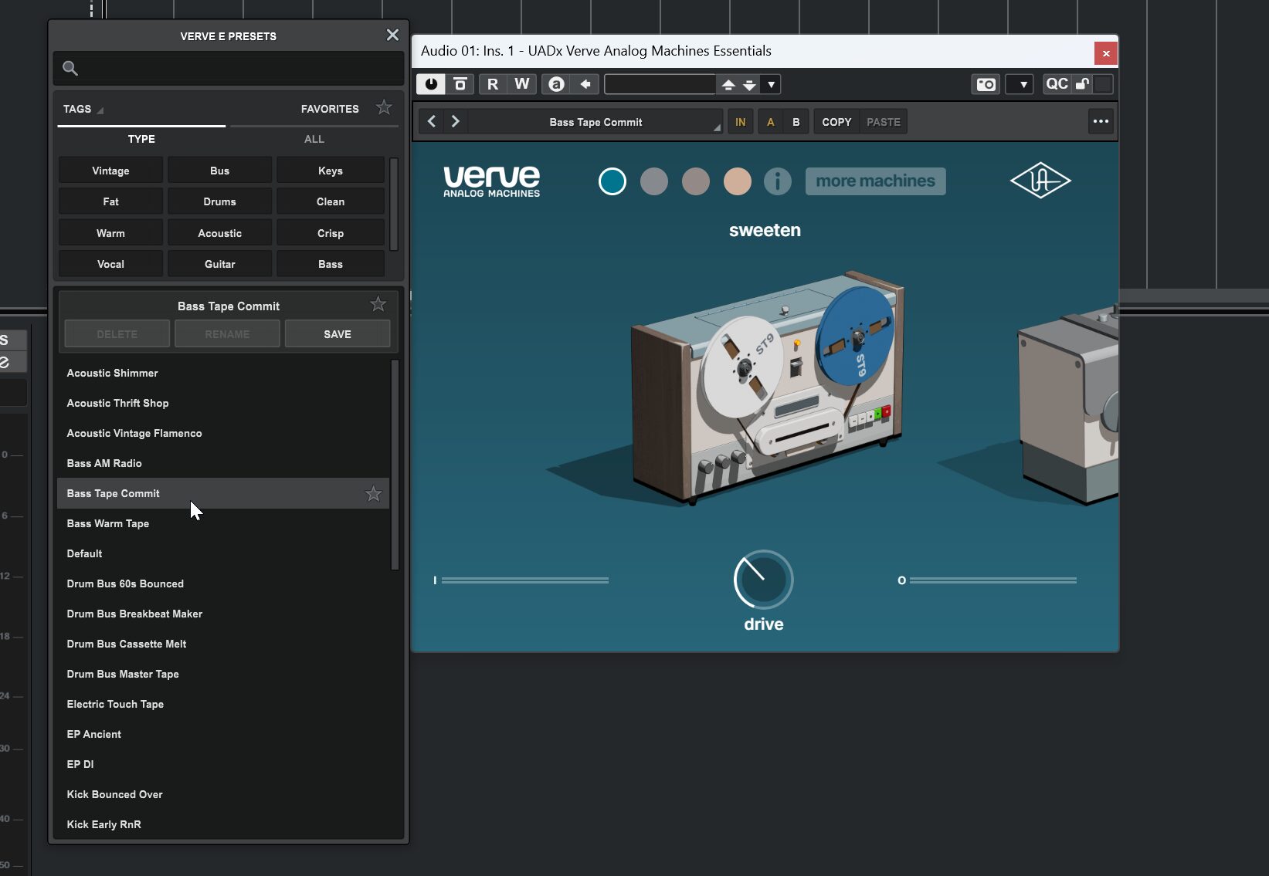Screen dimensions: 1269x876
Task: Load the EP Ancient preset
Action: tap(222, 734)
